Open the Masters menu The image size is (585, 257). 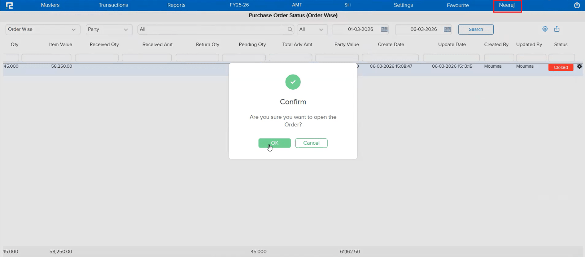(50, 5)
